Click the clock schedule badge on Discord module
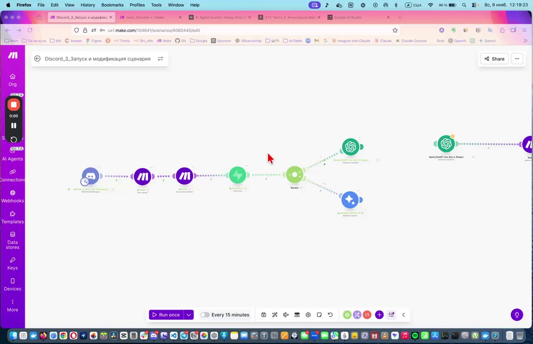Viewport: 533px width, 344px height. point(85,182)
